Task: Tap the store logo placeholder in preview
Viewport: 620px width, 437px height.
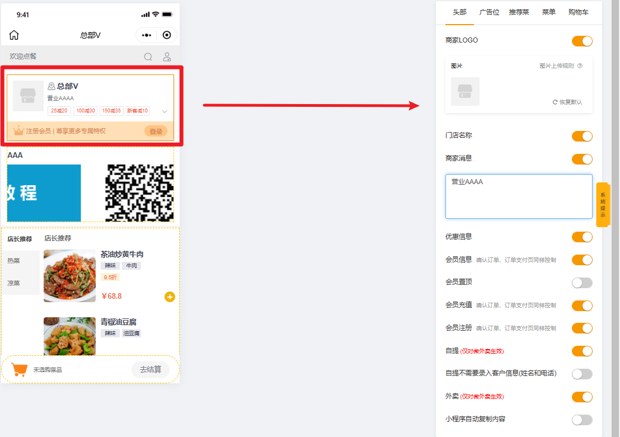Action: (28, 96)
